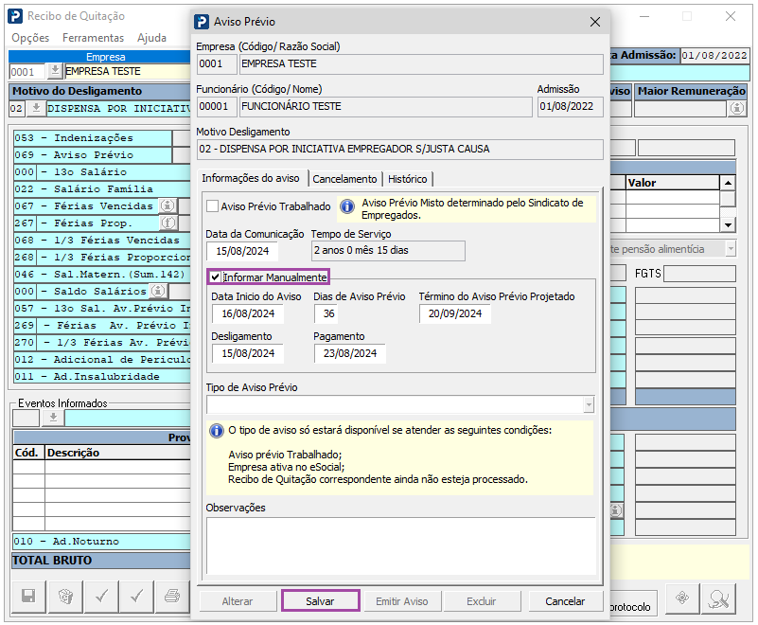Click the signature stamp icon at bottom right

719,598
